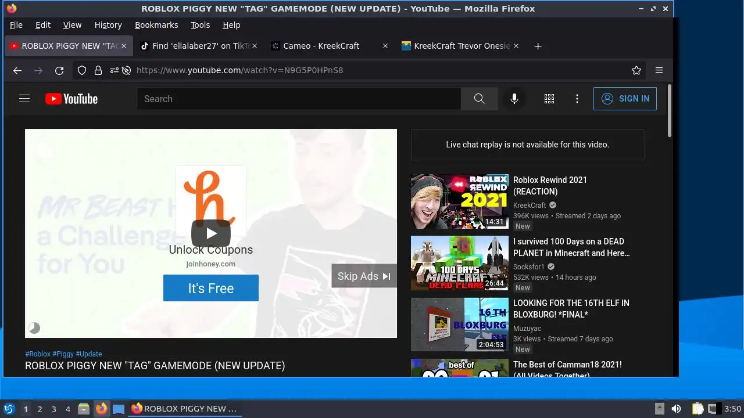744x418 pixels.
Task: Click 16th Elf Bloxburg video thumbnail
Action: pyautogui.click(x=460, y=325)
